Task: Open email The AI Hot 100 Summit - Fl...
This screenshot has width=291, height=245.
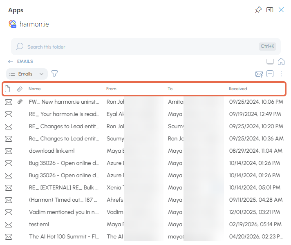Action: [64, 236]
